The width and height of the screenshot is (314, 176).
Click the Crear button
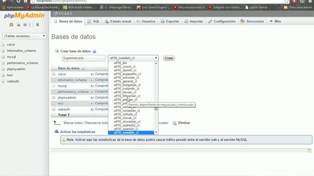(169, 58)
